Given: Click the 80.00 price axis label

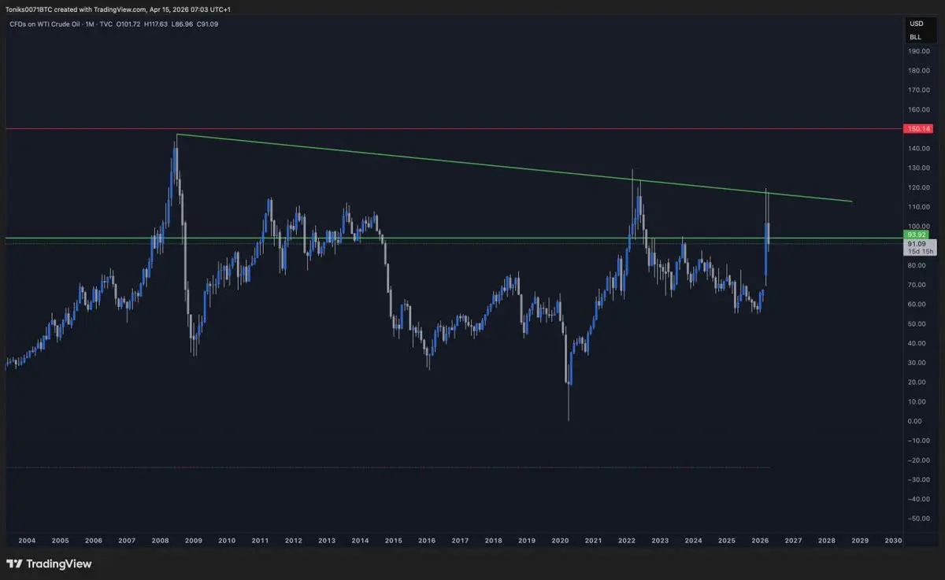Looking at the screenshot, I should coord(917,265).
